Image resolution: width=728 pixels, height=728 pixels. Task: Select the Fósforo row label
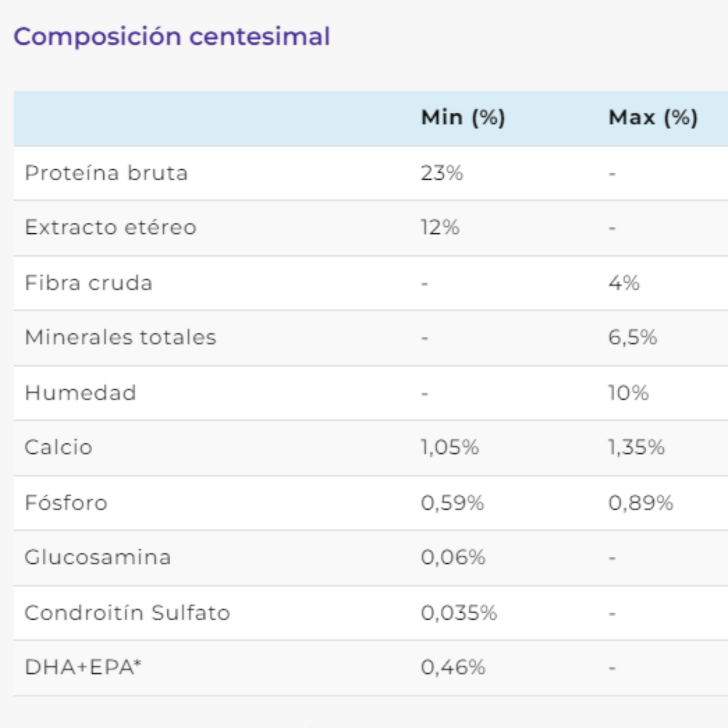pos(66,502)
